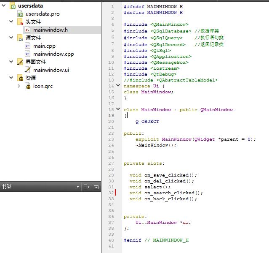Click the 资源 resources lock icon
The width and height of the screenshot is (269, 253).
tap(20, 78)
